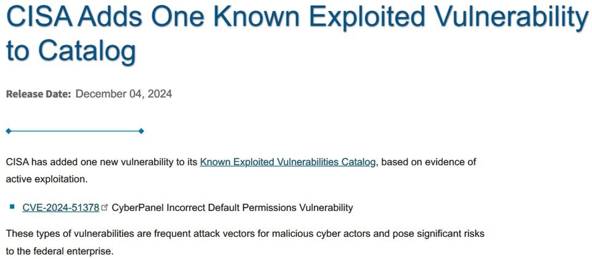This screenshot has height=259, width=592.
Task: Click the middle of the horizontal divider line
Action: [x=75, y=131]
